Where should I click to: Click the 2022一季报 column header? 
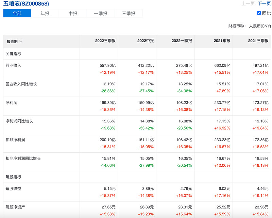point(182,41)
